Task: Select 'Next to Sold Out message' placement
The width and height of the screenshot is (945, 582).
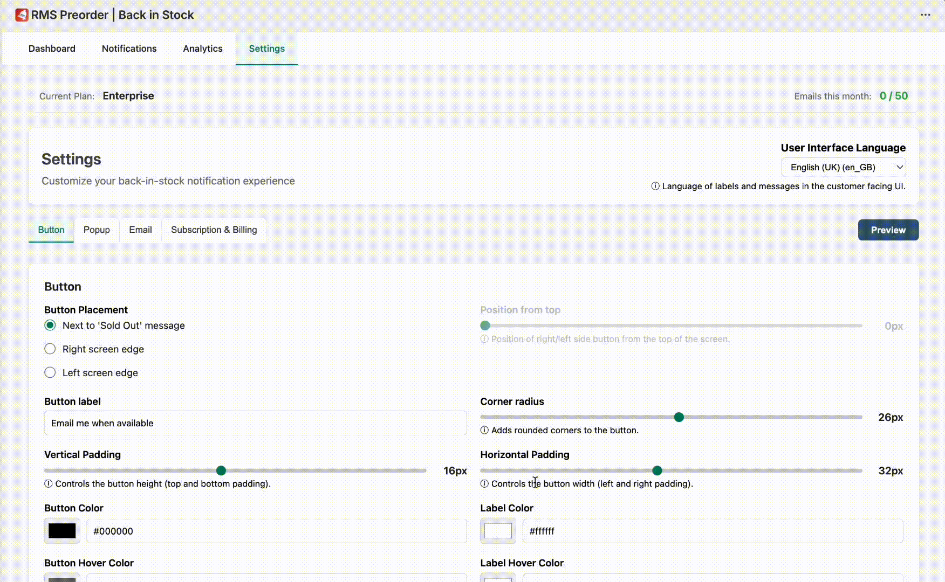Action: point(50,325)
